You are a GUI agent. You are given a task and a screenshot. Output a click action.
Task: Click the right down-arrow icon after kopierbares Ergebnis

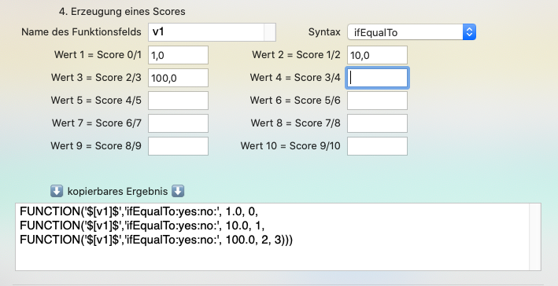[x=178, y=191]
